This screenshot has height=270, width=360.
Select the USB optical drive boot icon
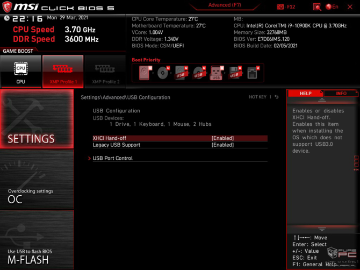[x=199, y=73]
